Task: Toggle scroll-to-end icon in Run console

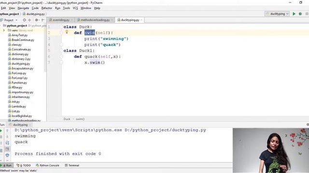Action: point(7,149)
